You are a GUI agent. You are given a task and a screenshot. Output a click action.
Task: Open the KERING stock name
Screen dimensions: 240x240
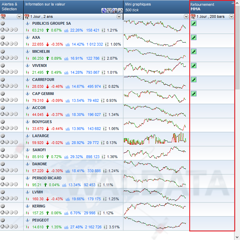pos(38,206)
